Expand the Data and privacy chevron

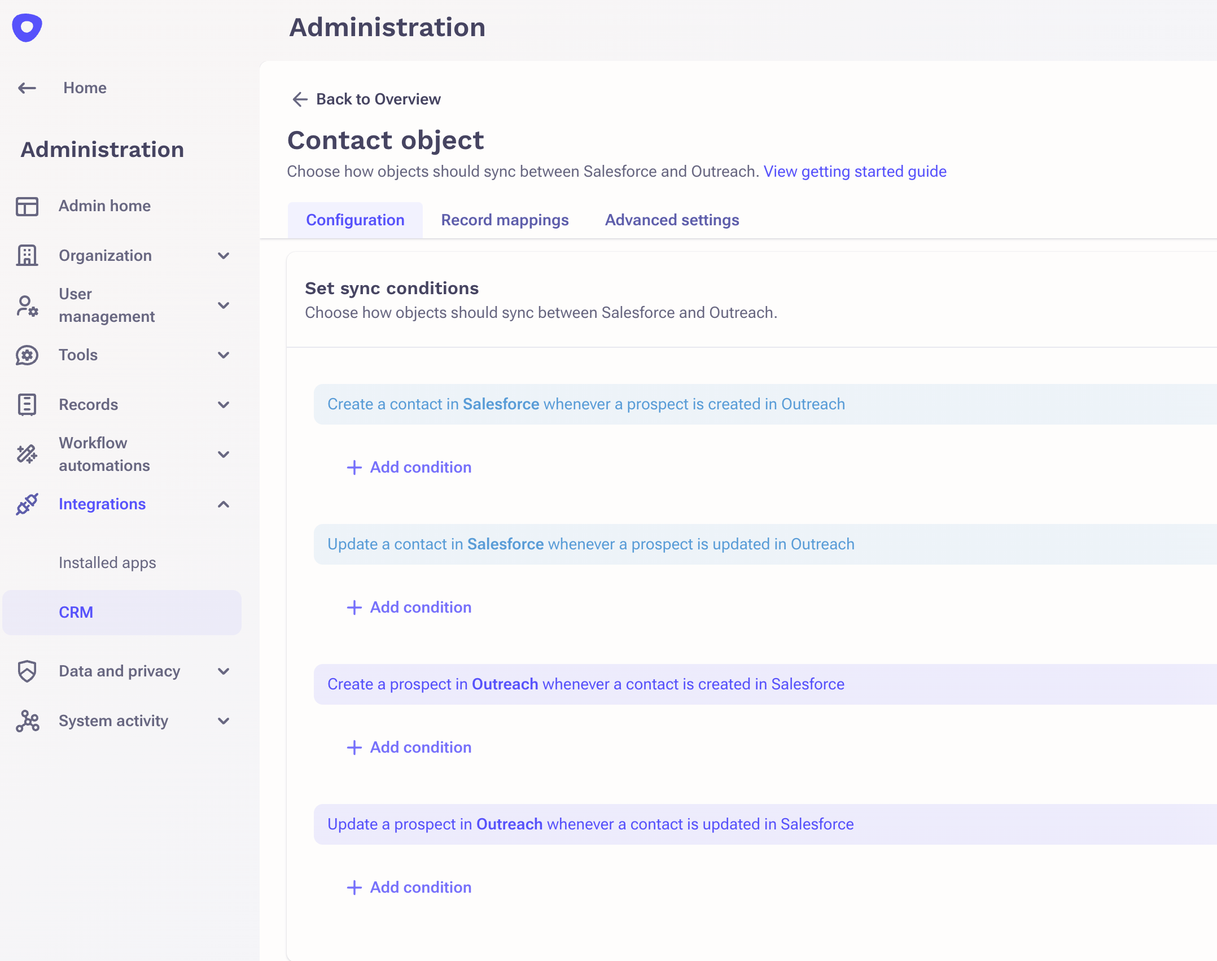(224, 671)
